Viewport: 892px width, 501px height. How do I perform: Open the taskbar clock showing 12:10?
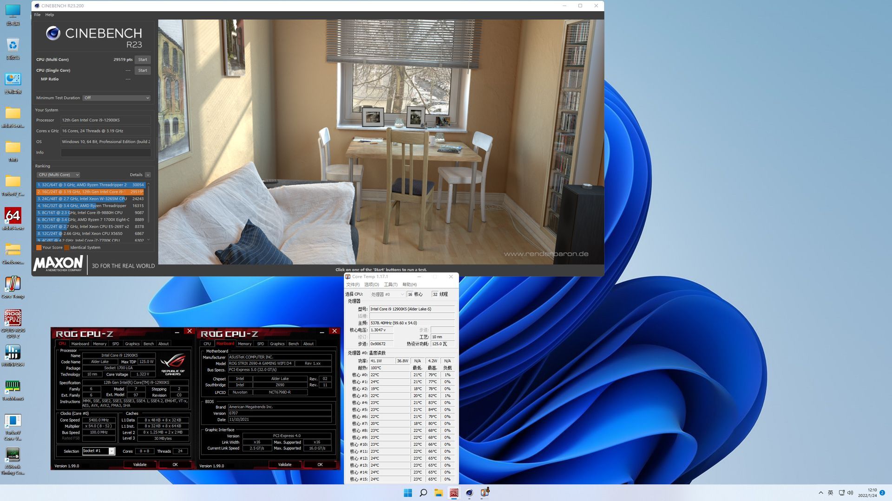tap(867, 493)
